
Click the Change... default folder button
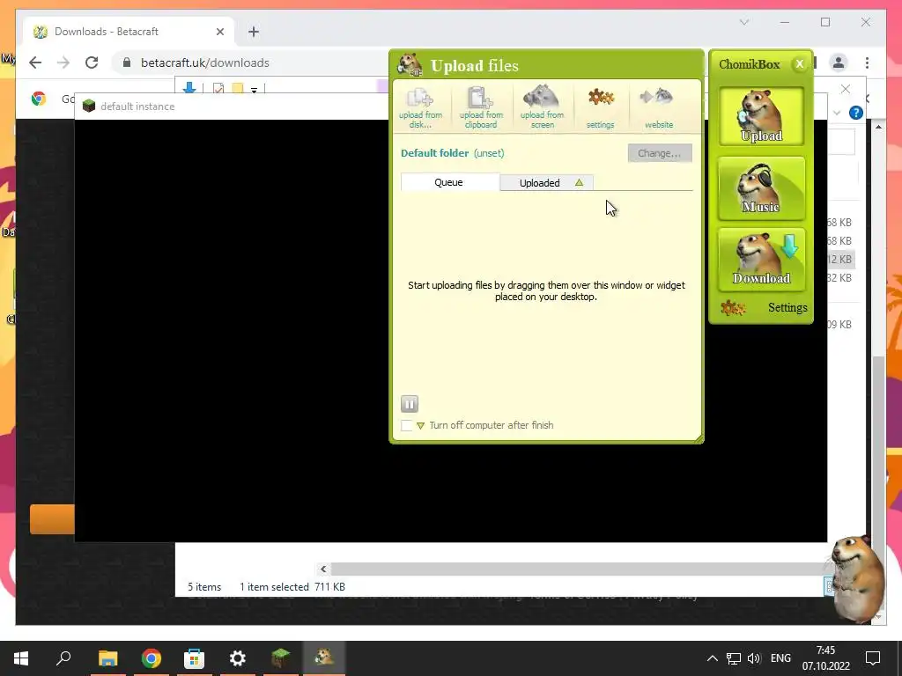click(659, 153)
